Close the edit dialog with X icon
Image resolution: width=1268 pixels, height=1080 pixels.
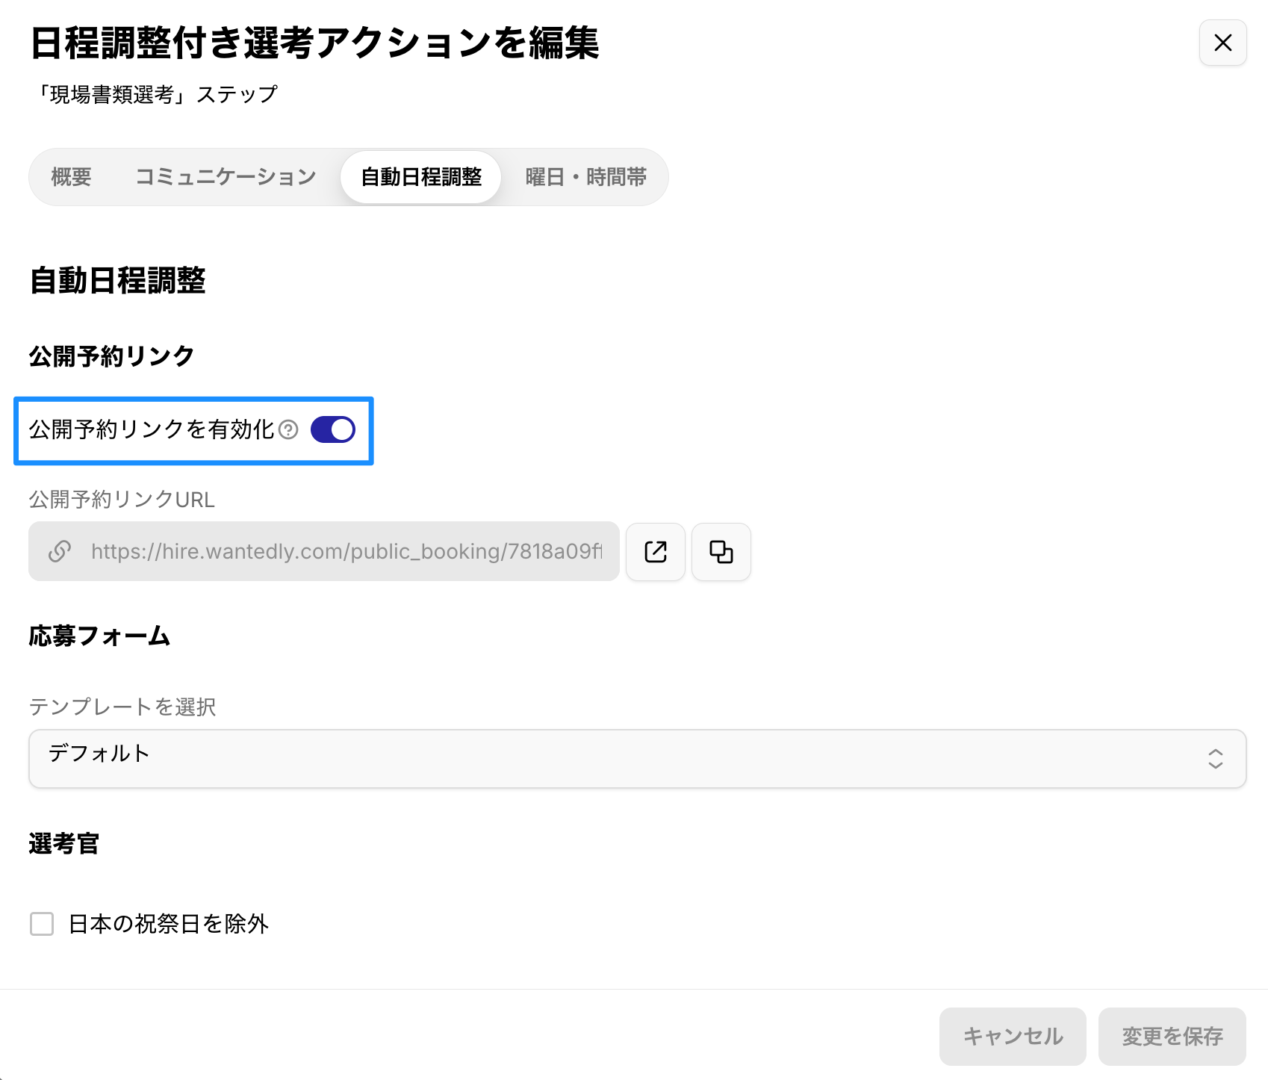[1222, 43]
